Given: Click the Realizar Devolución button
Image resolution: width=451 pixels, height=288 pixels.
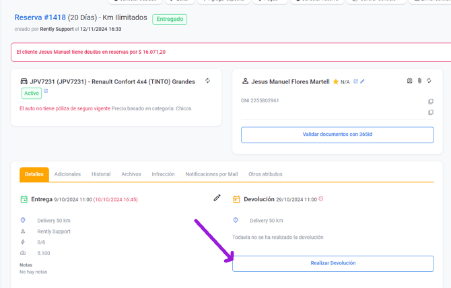Looking at the screenshot, I should (333, 263).
